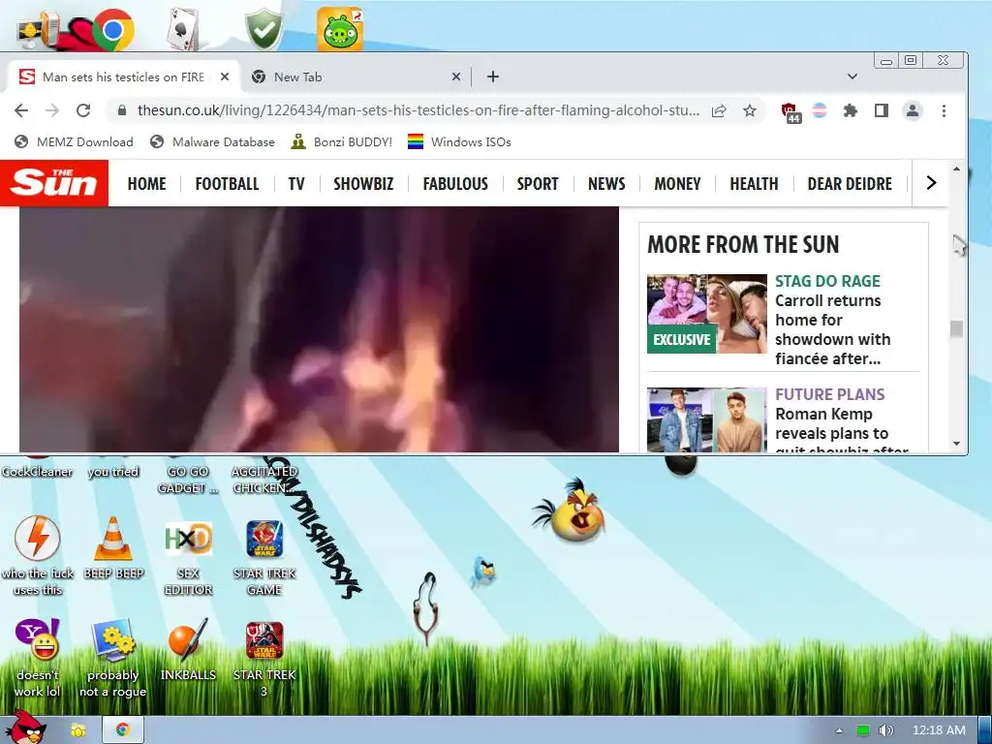Click the forward navigation arrow
The width and height of the screenshot is (992, 744).
(x=52, y=110)
